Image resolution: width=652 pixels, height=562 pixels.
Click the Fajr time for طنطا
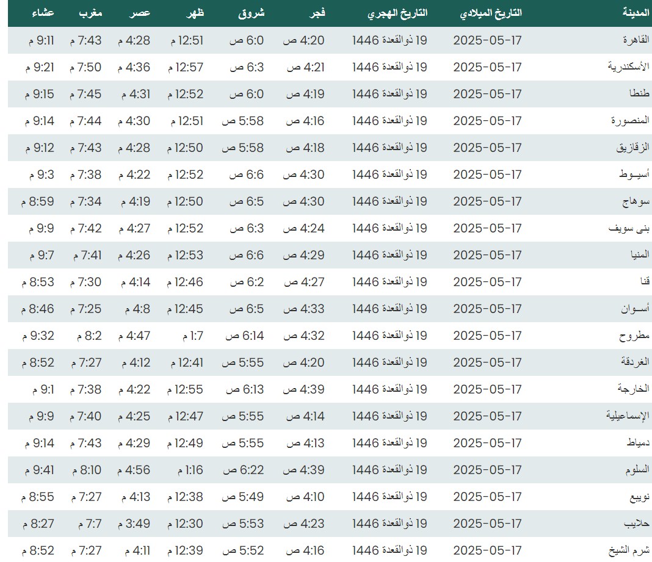[x=305, y=94]
